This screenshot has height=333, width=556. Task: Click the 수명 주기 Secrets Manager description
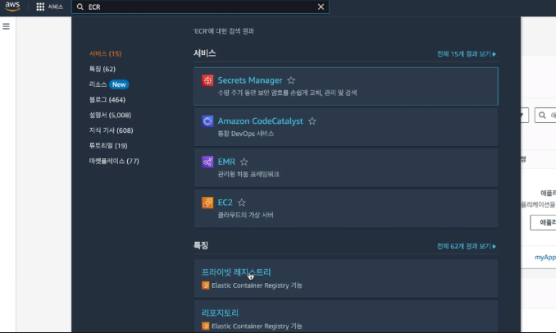pos(287,93)
